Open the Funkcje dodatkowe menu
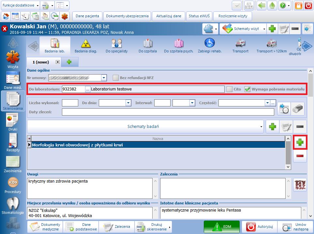The width and height of the screenshot is (314, 234). click(21, 6)
